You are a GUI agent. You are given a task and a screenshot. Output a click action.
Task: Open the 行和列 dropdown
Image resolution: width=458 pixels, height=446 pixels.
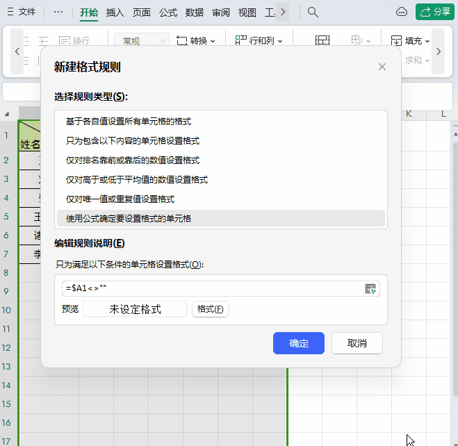(x=259, y=40)
